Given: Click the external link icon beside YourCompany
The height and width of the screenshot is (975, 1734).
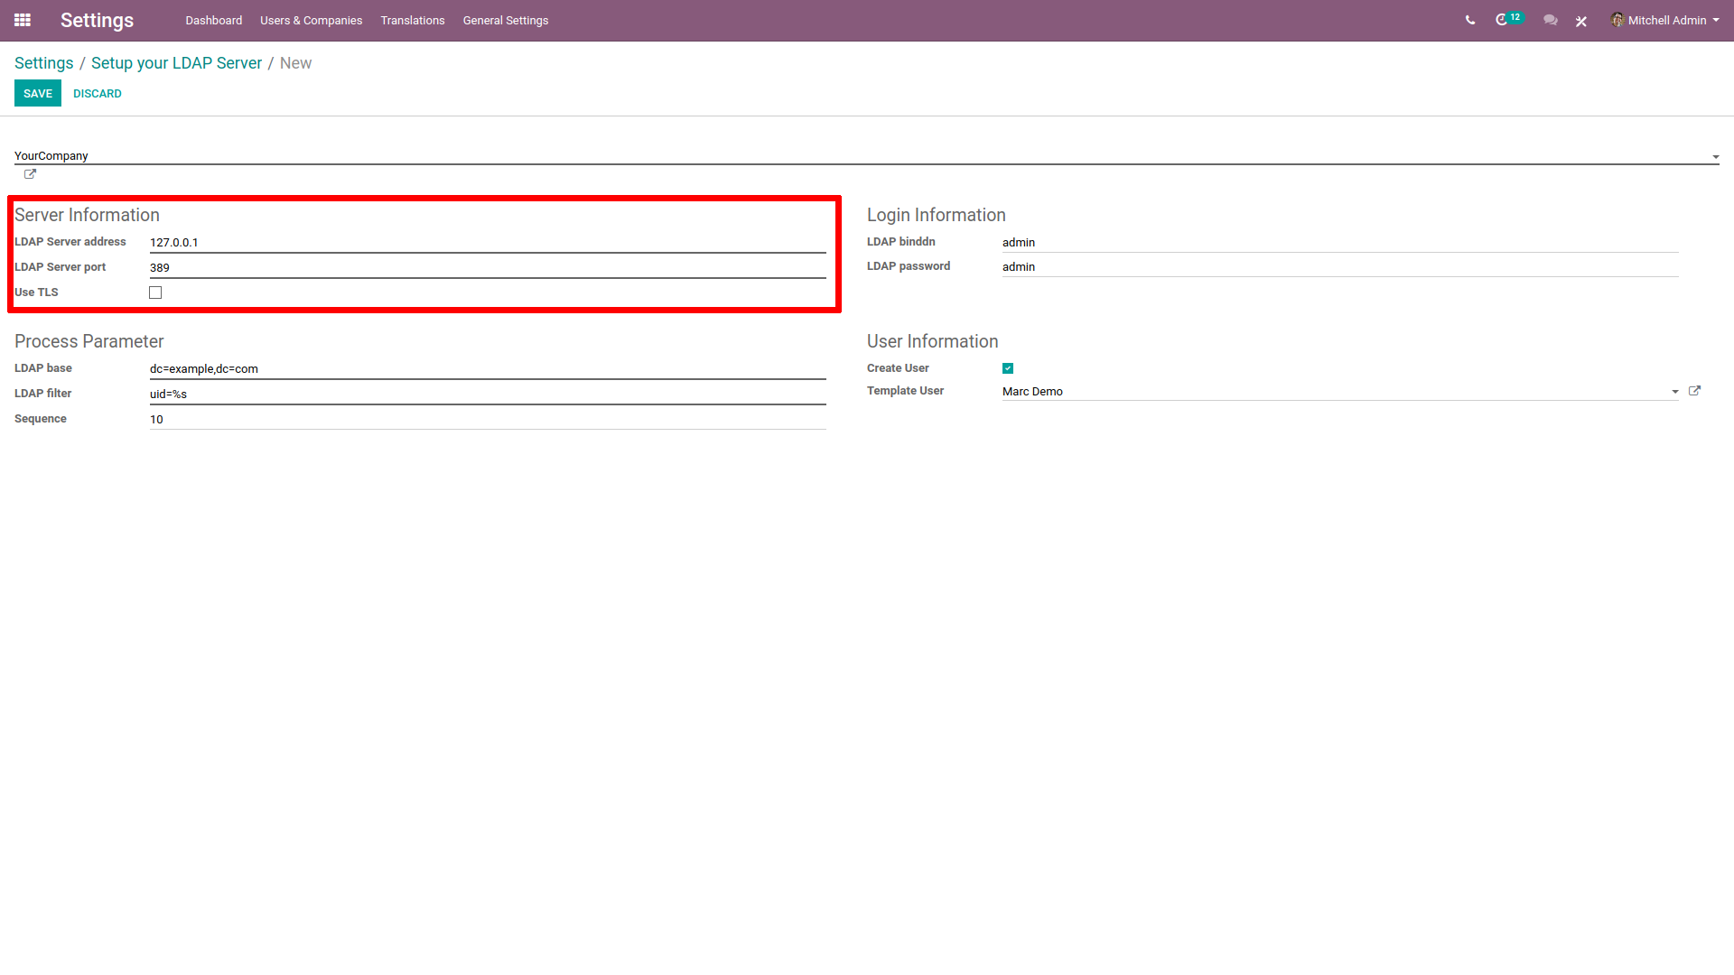Looking at the screenshot, I should click(x=30, y=174).
